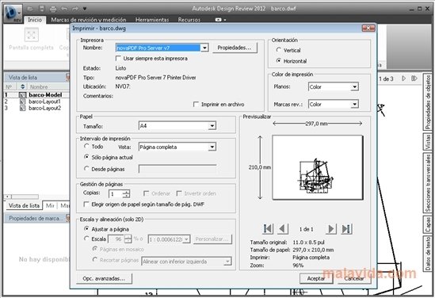Open Capas side panel tab
Image resolution: width=435 pixels, height=298 pixels.
[x=428, y=225]
